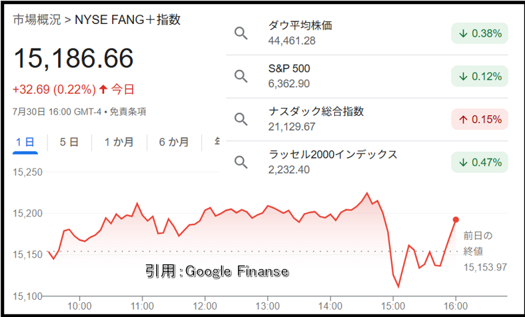Click the partially hidden tab after 6か月
Viewport: 525px width, 317px height.
pyautogui.click(x=217, y=142)
